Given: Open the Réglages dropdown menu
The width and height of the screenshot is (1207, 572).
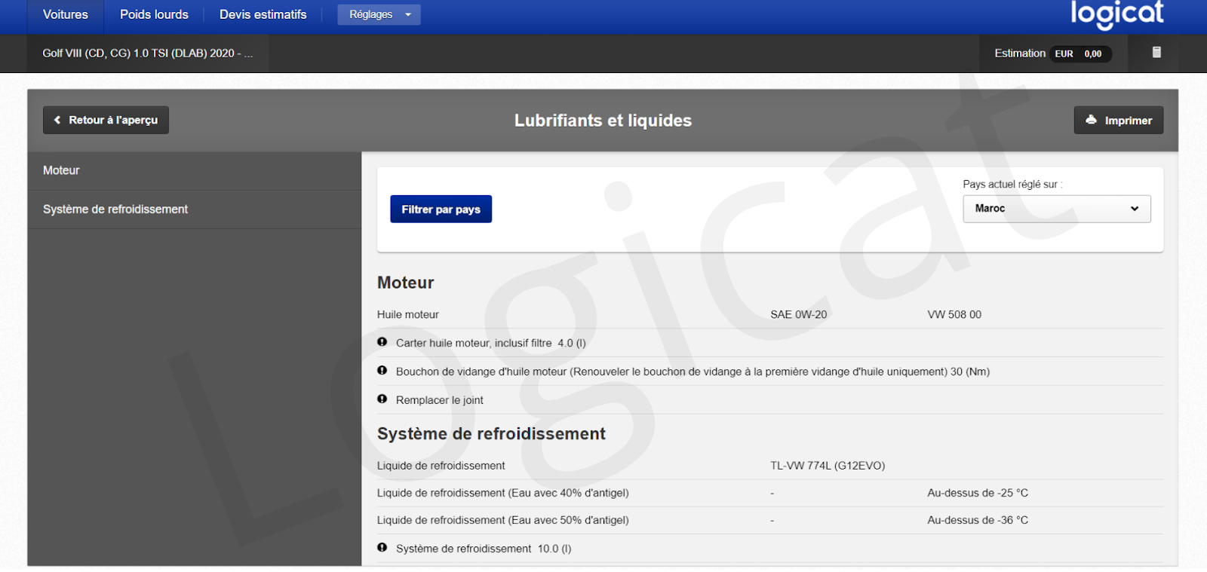Looking at the screenshot, I should point(379,14).
